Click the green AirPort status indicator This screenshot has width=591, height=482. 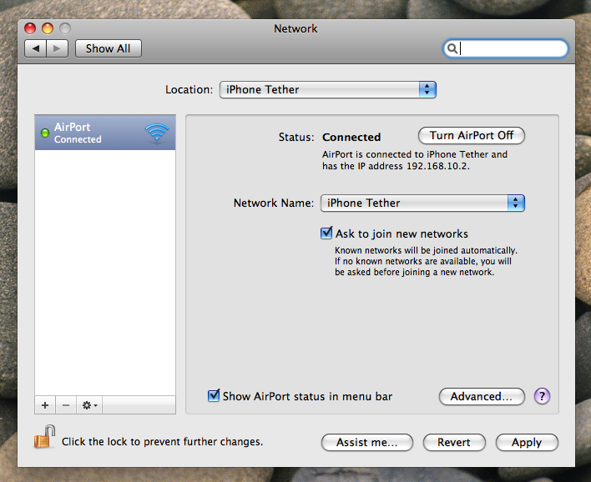(x=45, y=133)
